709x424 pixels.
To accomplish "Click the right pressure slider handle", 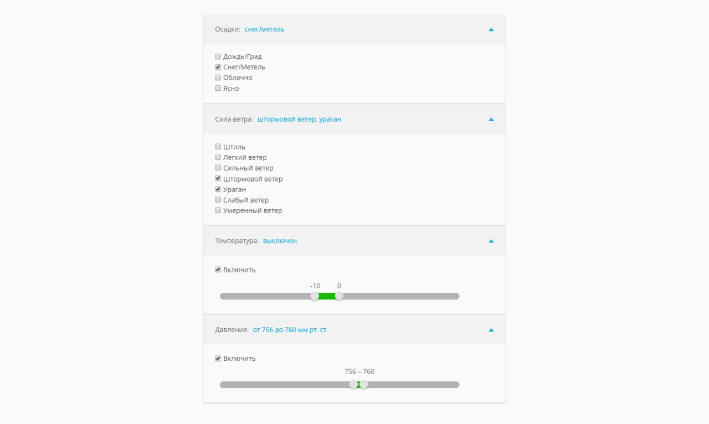I will tap(363, 385).
